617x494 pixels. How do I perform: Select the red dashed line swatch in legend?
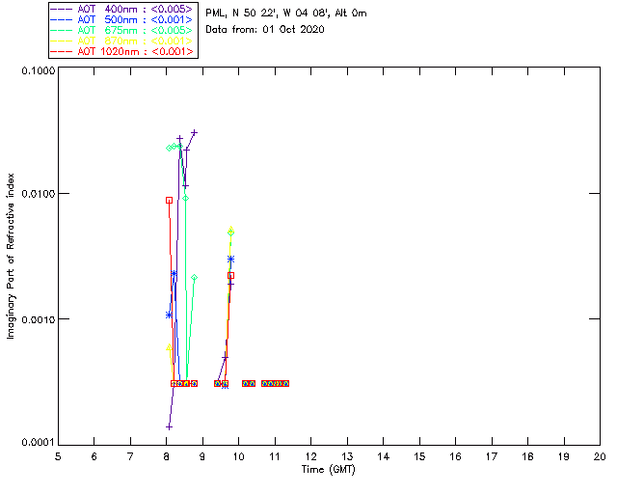[x=62, y=51]
